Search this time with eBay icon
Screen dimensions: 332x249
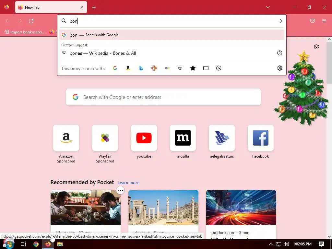pyautogui.click(x=167, y=68)
